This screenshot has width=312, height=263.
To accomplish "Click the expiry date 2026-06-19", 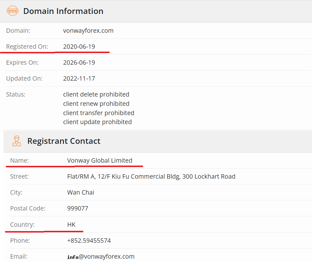I will pyautogui.click(x=79, y=62).
